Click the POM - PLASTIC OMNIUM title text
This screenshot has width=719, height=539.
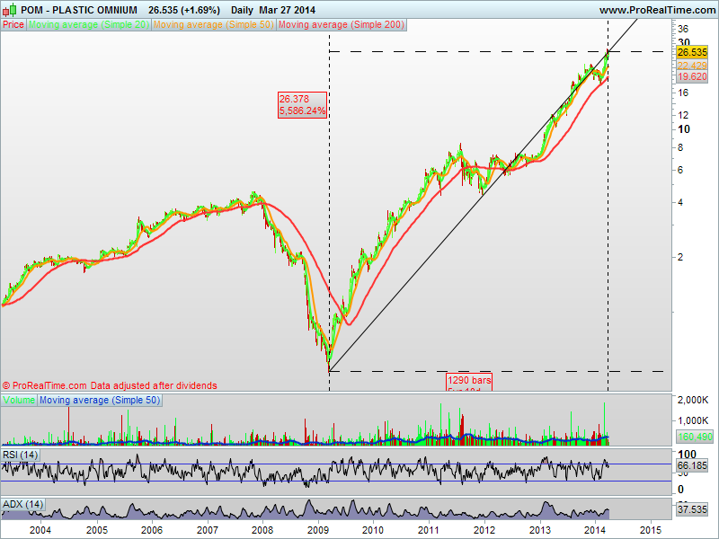[79, 10]
